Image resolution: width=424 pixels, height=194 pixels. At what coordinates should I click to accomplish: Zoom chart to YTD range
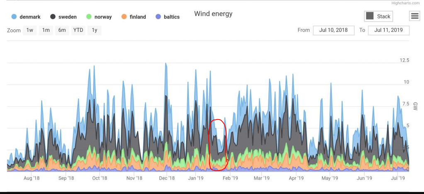coord(78,30)
